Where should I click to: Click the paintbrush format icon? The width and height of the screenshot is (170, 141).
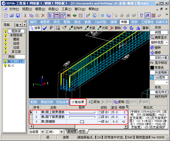click(64, 28)
